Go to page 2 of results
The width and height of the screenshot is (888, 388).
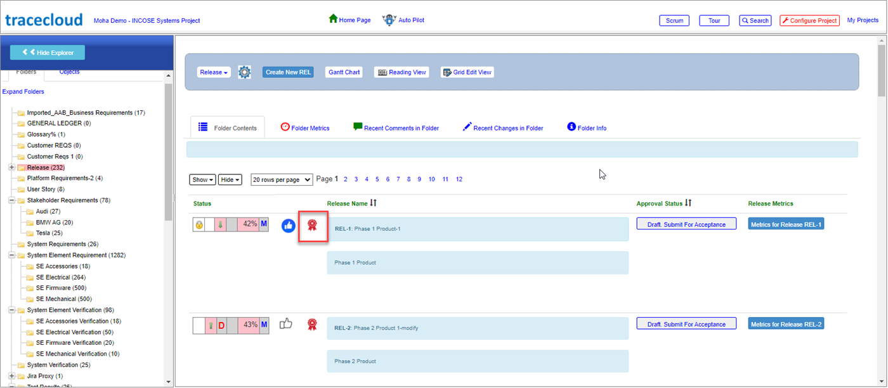click(346, 179)
